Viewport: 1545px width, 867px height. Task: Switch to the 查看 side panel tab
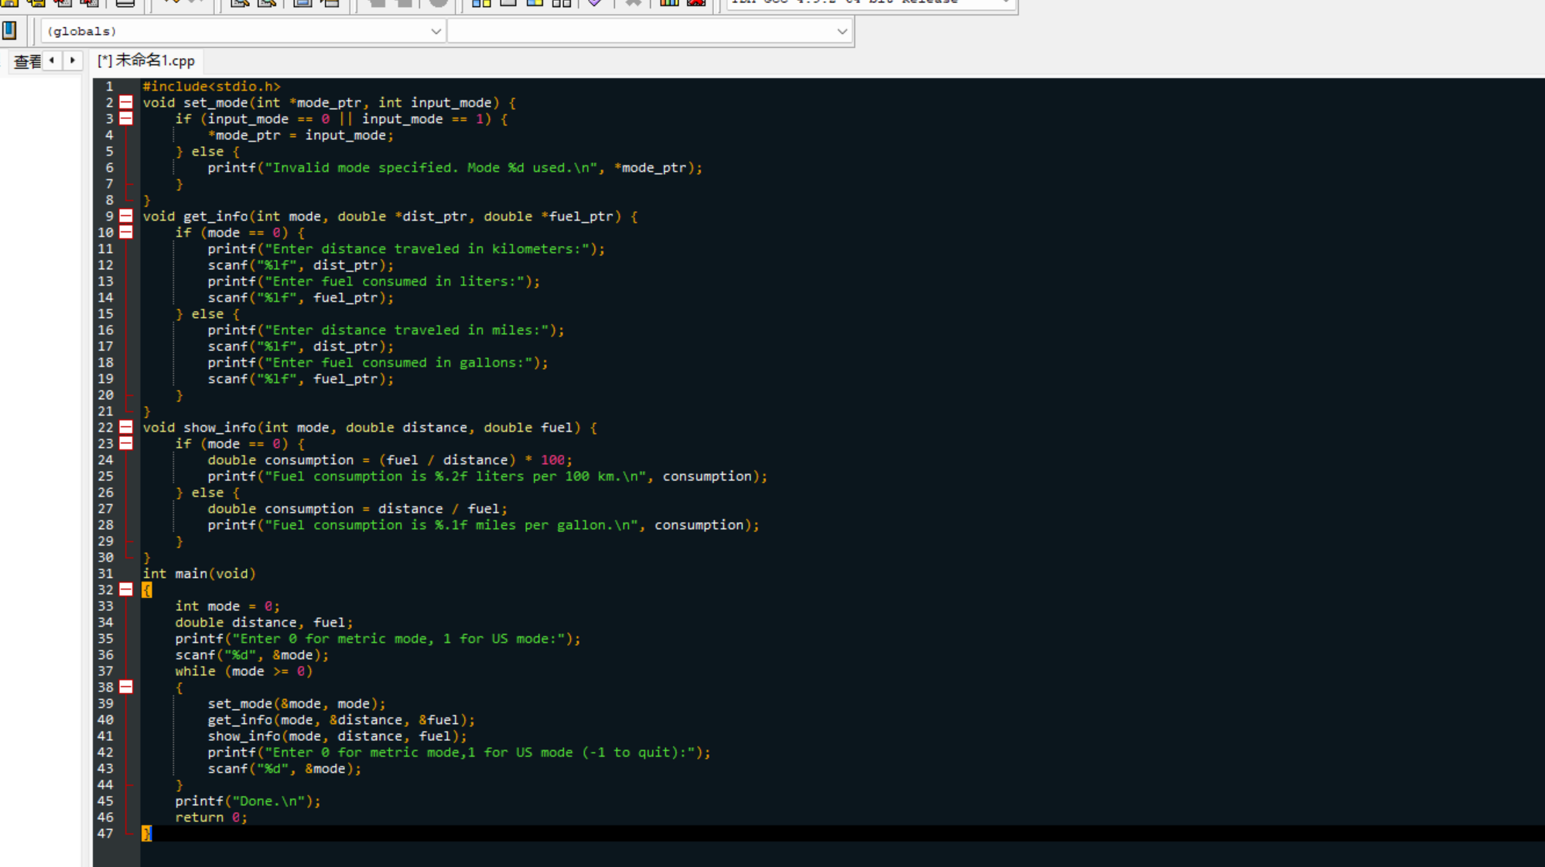point(26,61)
